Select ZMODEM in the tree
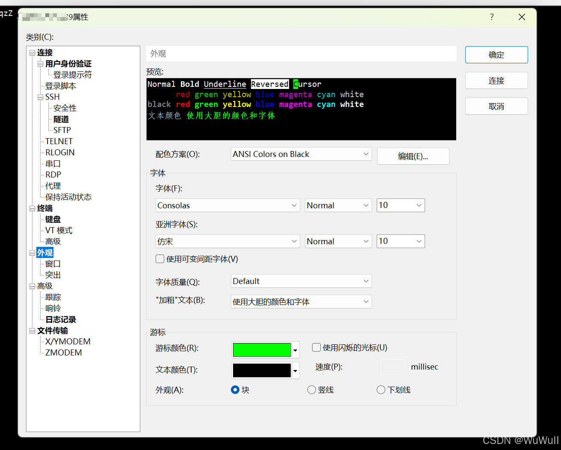Viewport: 561px width, 450px height. point(63,353)
